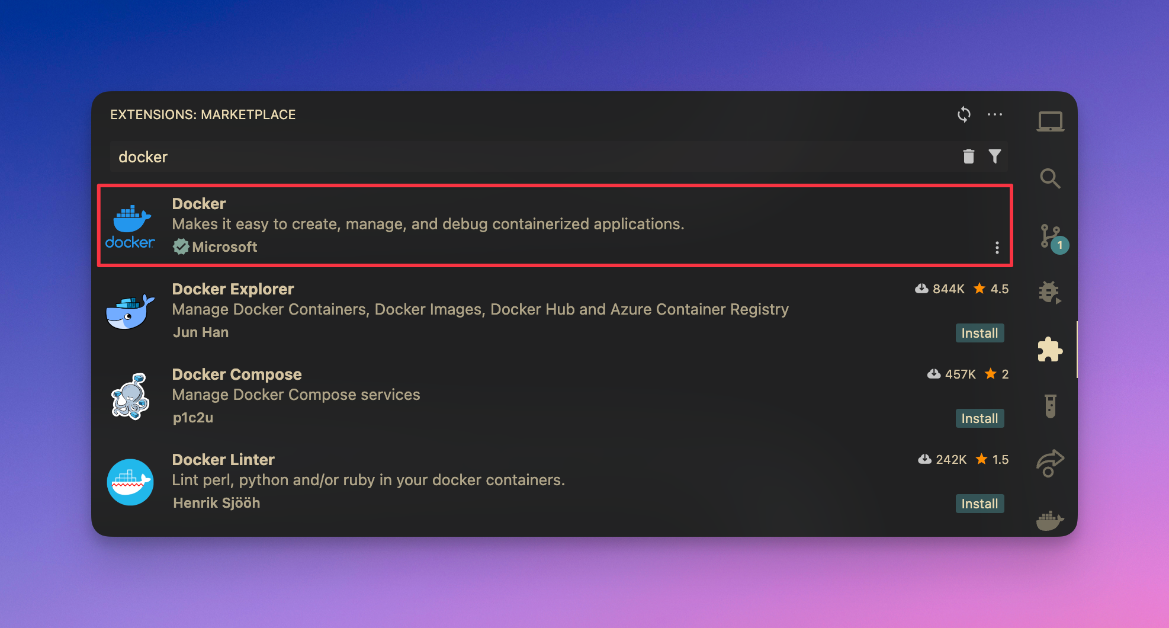The width and height of the screenshot is (1169, 628).
Task: Open Remote Explorer in activity bar
Action: coord(1050,121)
